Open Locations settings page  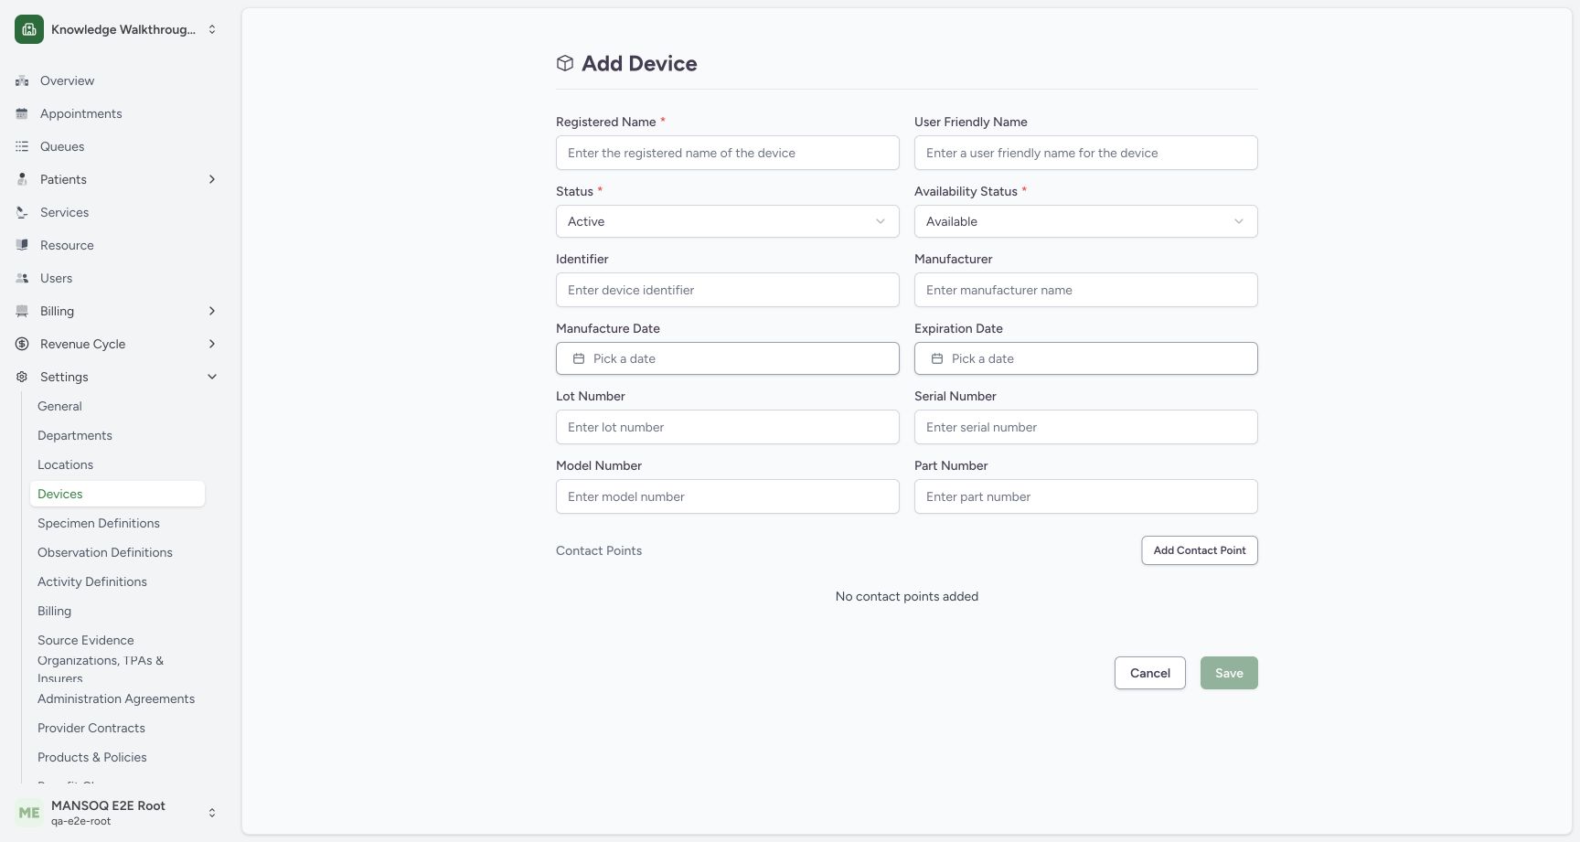(117, 464)
